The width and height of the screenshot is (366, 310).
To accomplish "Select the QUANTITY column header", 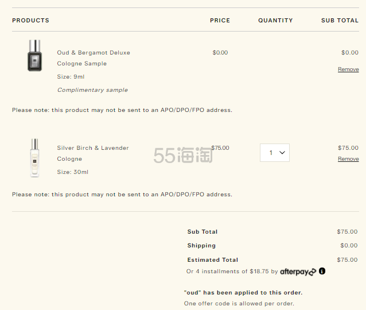I will pos(275,21).
